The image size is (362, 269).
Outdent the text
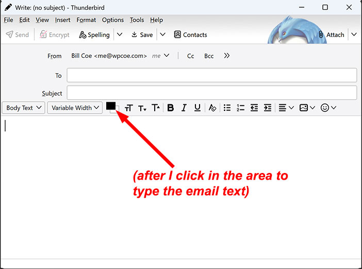point(254,108)
